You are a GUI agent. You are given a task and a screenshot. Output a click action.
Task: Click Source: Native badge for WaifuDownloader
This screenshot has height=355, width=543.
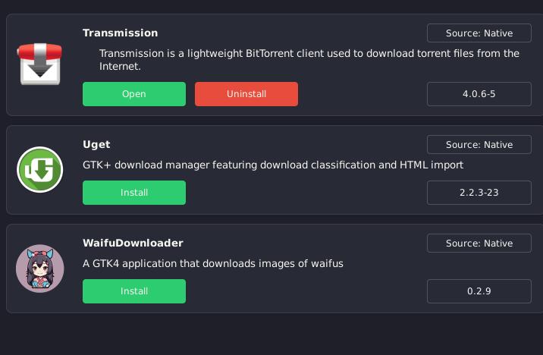click(x=479, y=243)
